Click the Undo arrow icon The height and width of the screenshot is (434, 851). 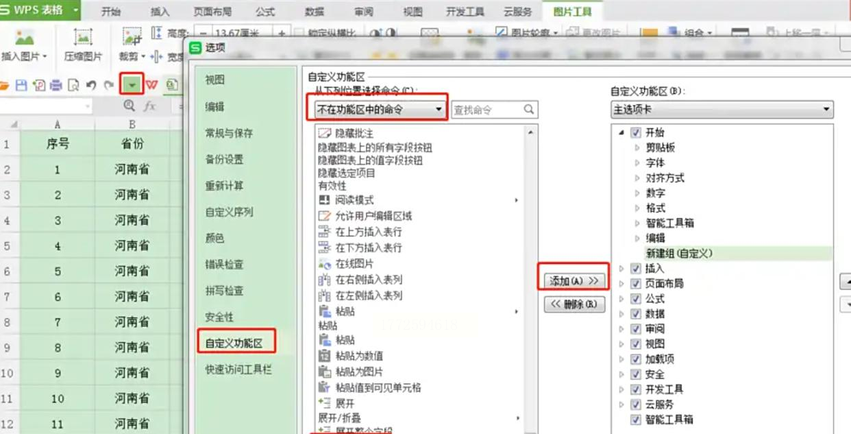point(91,85)
